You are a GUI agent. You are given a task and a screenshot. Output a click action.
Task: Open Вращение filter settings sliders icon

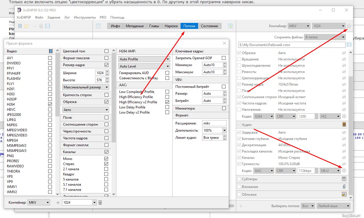coord(344,59)
